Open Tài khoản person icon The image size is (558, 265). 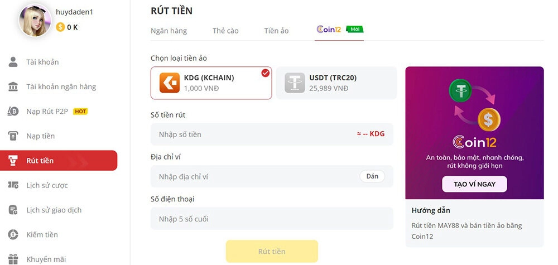coord(13,62)
